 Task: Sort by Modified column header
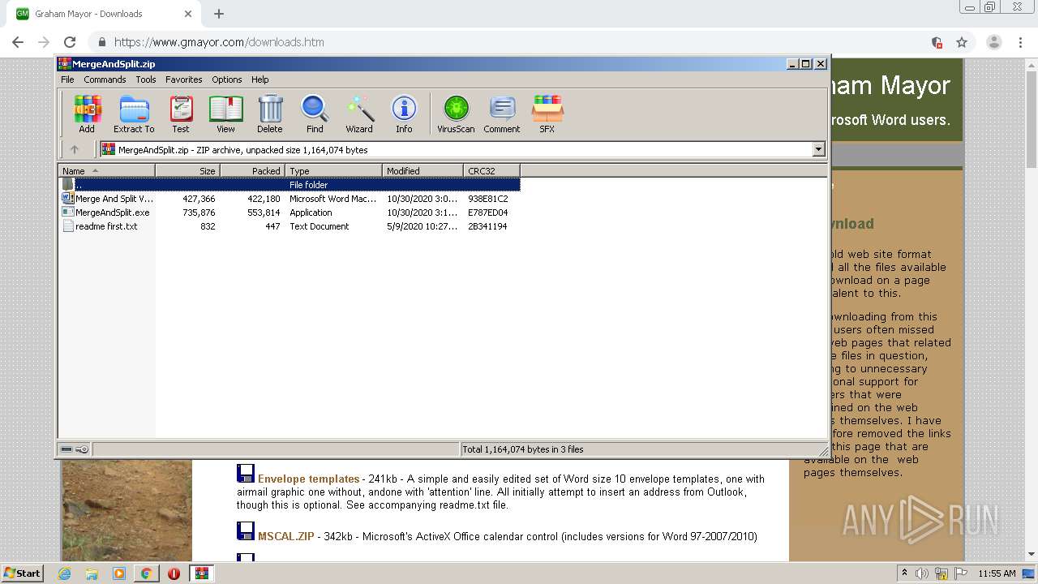pos(422,170)
